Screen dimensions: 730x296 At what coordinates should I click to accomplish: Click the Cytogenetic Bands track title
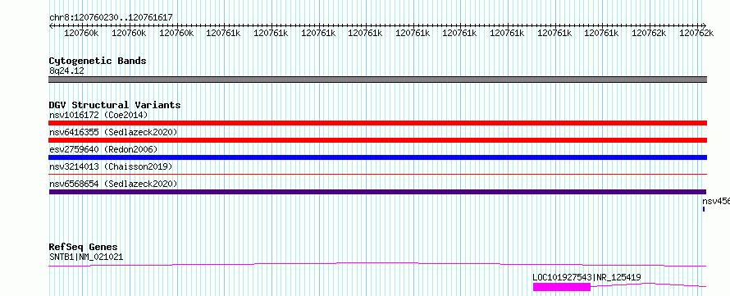tap(98, 61)
